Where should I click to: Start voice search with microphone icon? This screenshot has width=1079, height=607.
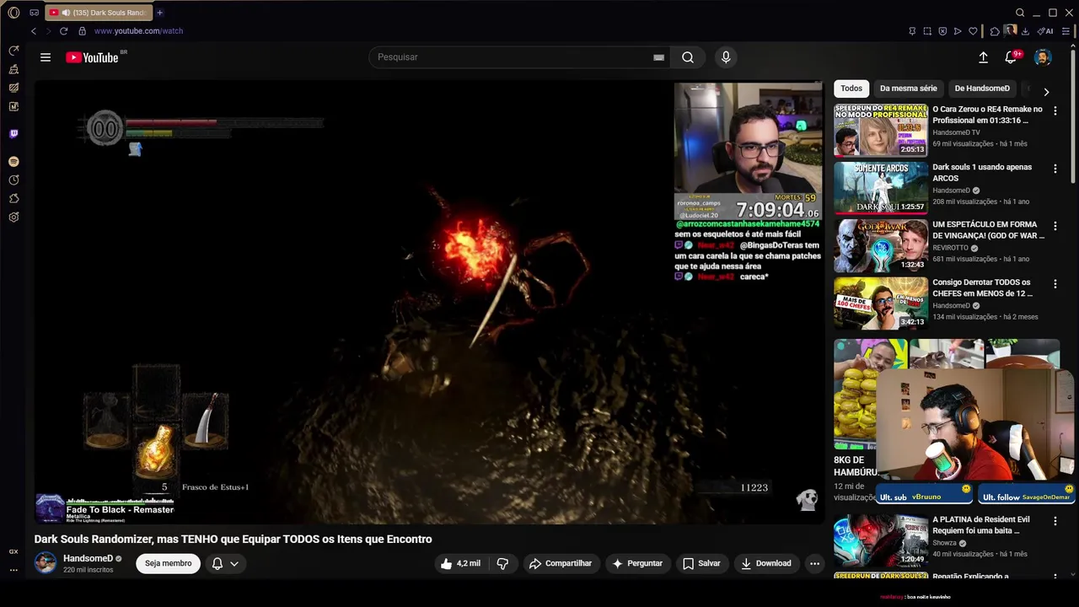click(x=726, y=57)
